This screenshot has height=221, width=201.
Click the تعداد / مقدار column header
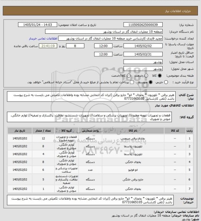pyautogui.click(x=43, y=131)
